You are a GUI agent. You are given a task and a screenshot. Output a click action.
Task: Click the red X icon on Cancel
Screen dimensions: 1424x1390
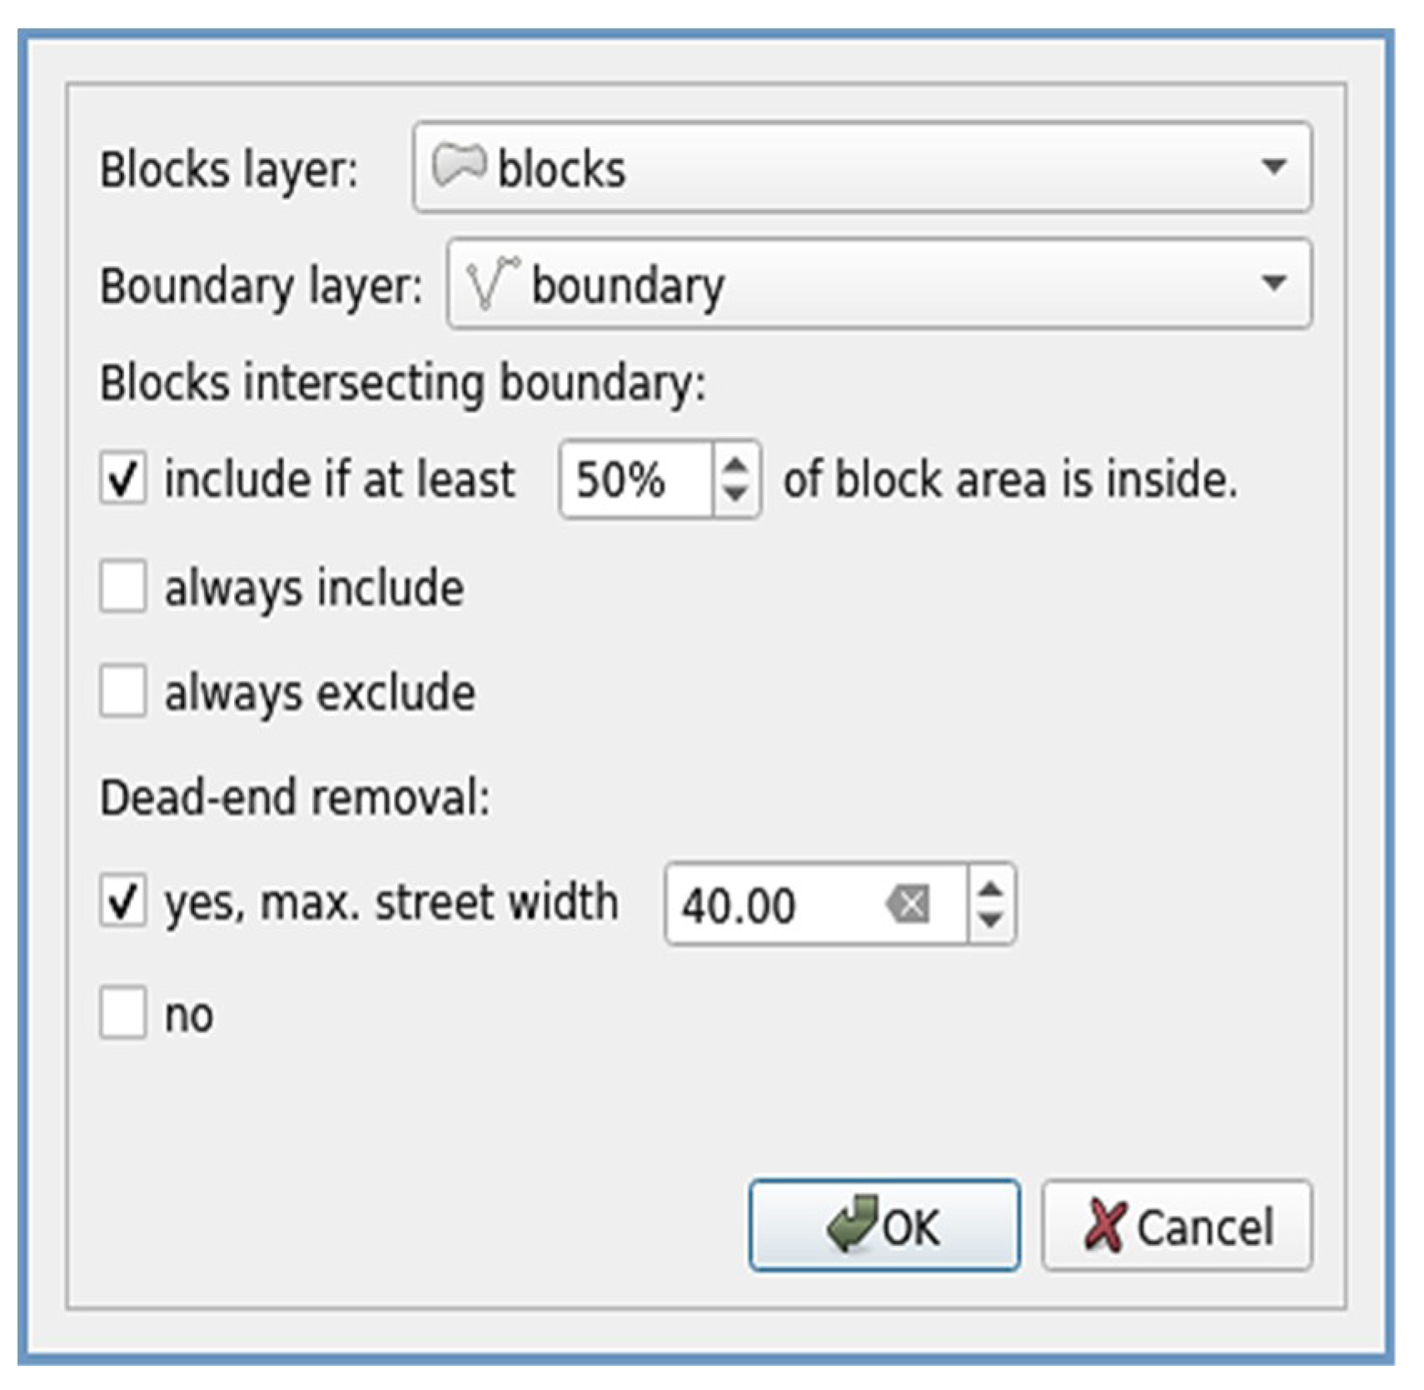[1104, 1225]
